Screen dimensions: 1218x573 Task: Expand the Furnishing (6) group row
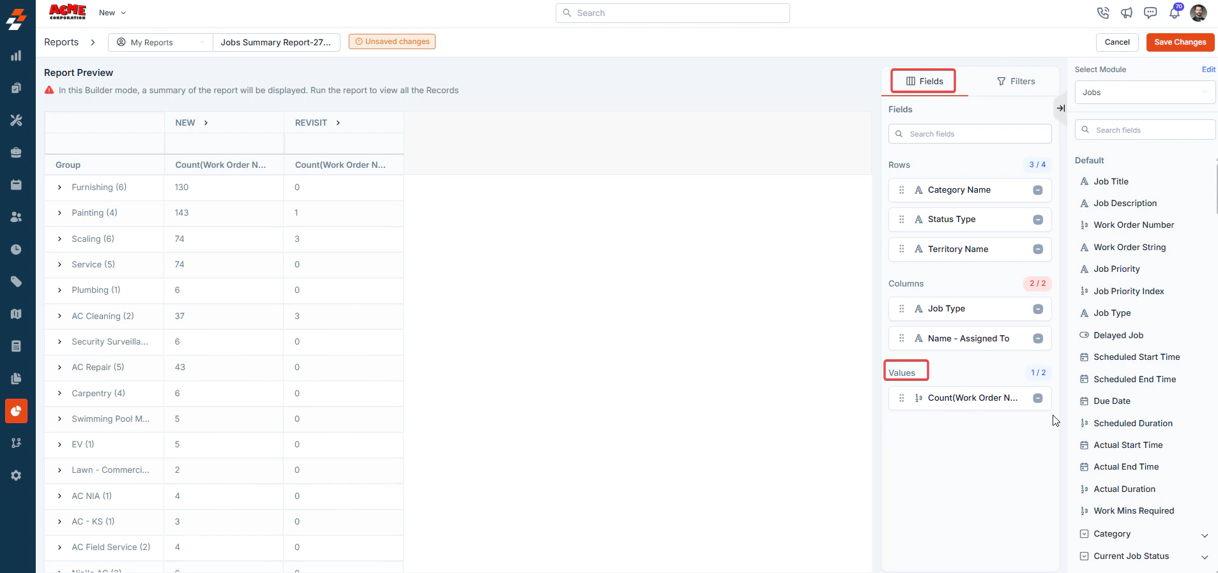pos(59,188)
